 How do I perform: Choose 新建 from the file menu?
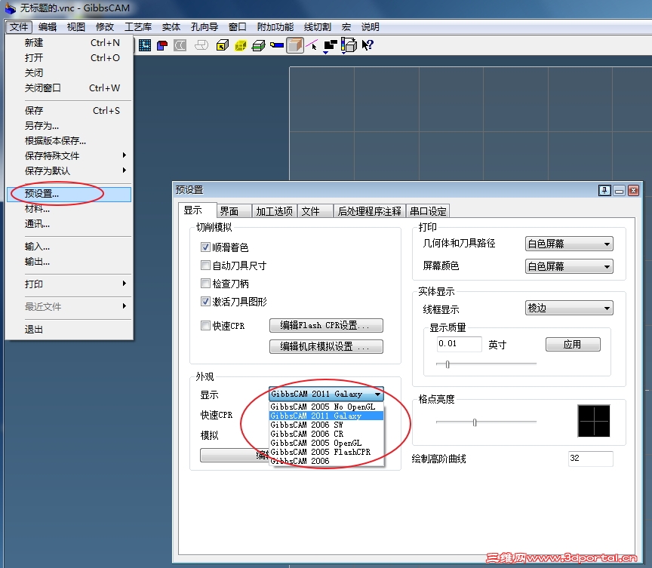69,43
